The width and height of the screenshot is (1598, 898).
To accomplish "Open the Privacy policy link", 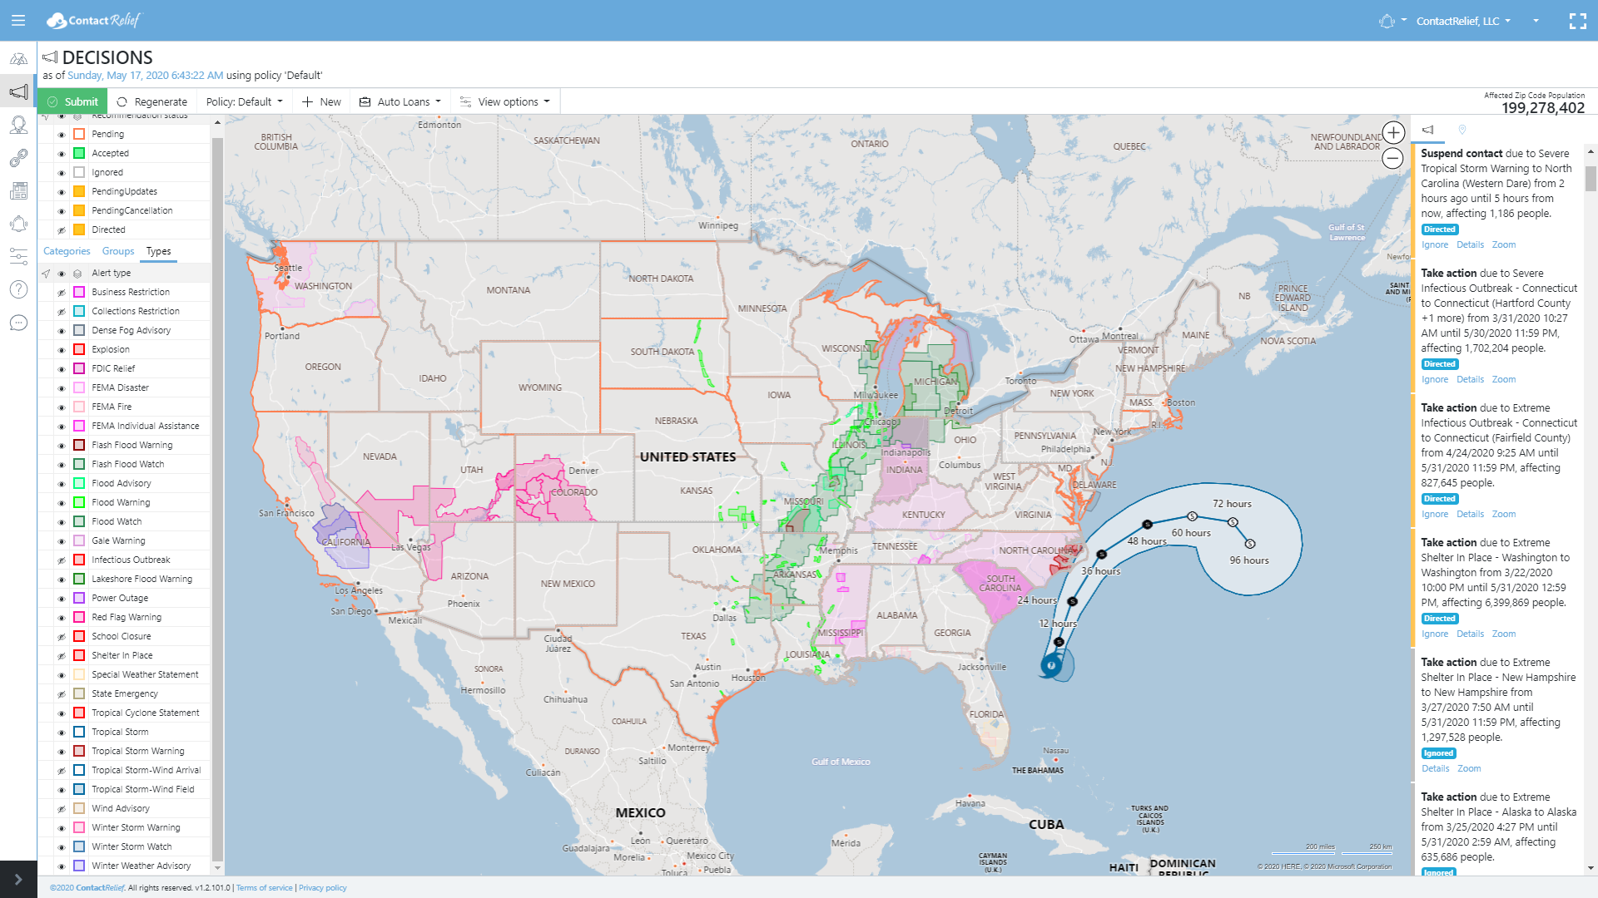I will (323, 888).
